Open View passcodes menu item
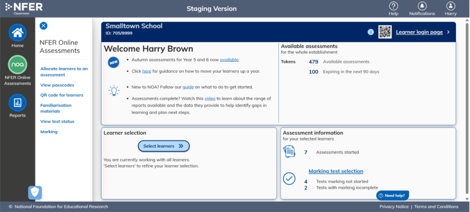 coord(57,85)
